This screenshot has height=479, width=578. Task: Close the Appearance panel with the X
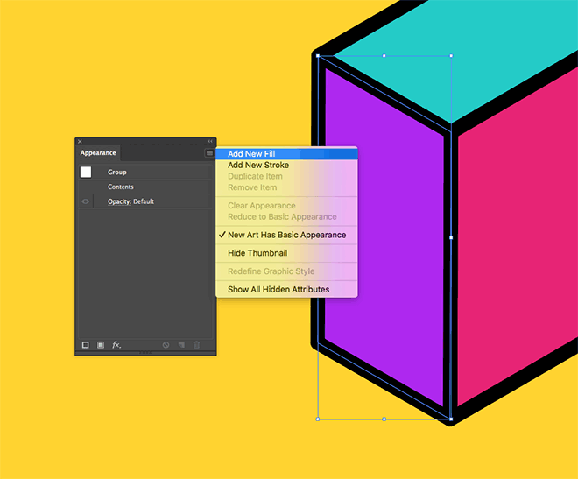80,141
